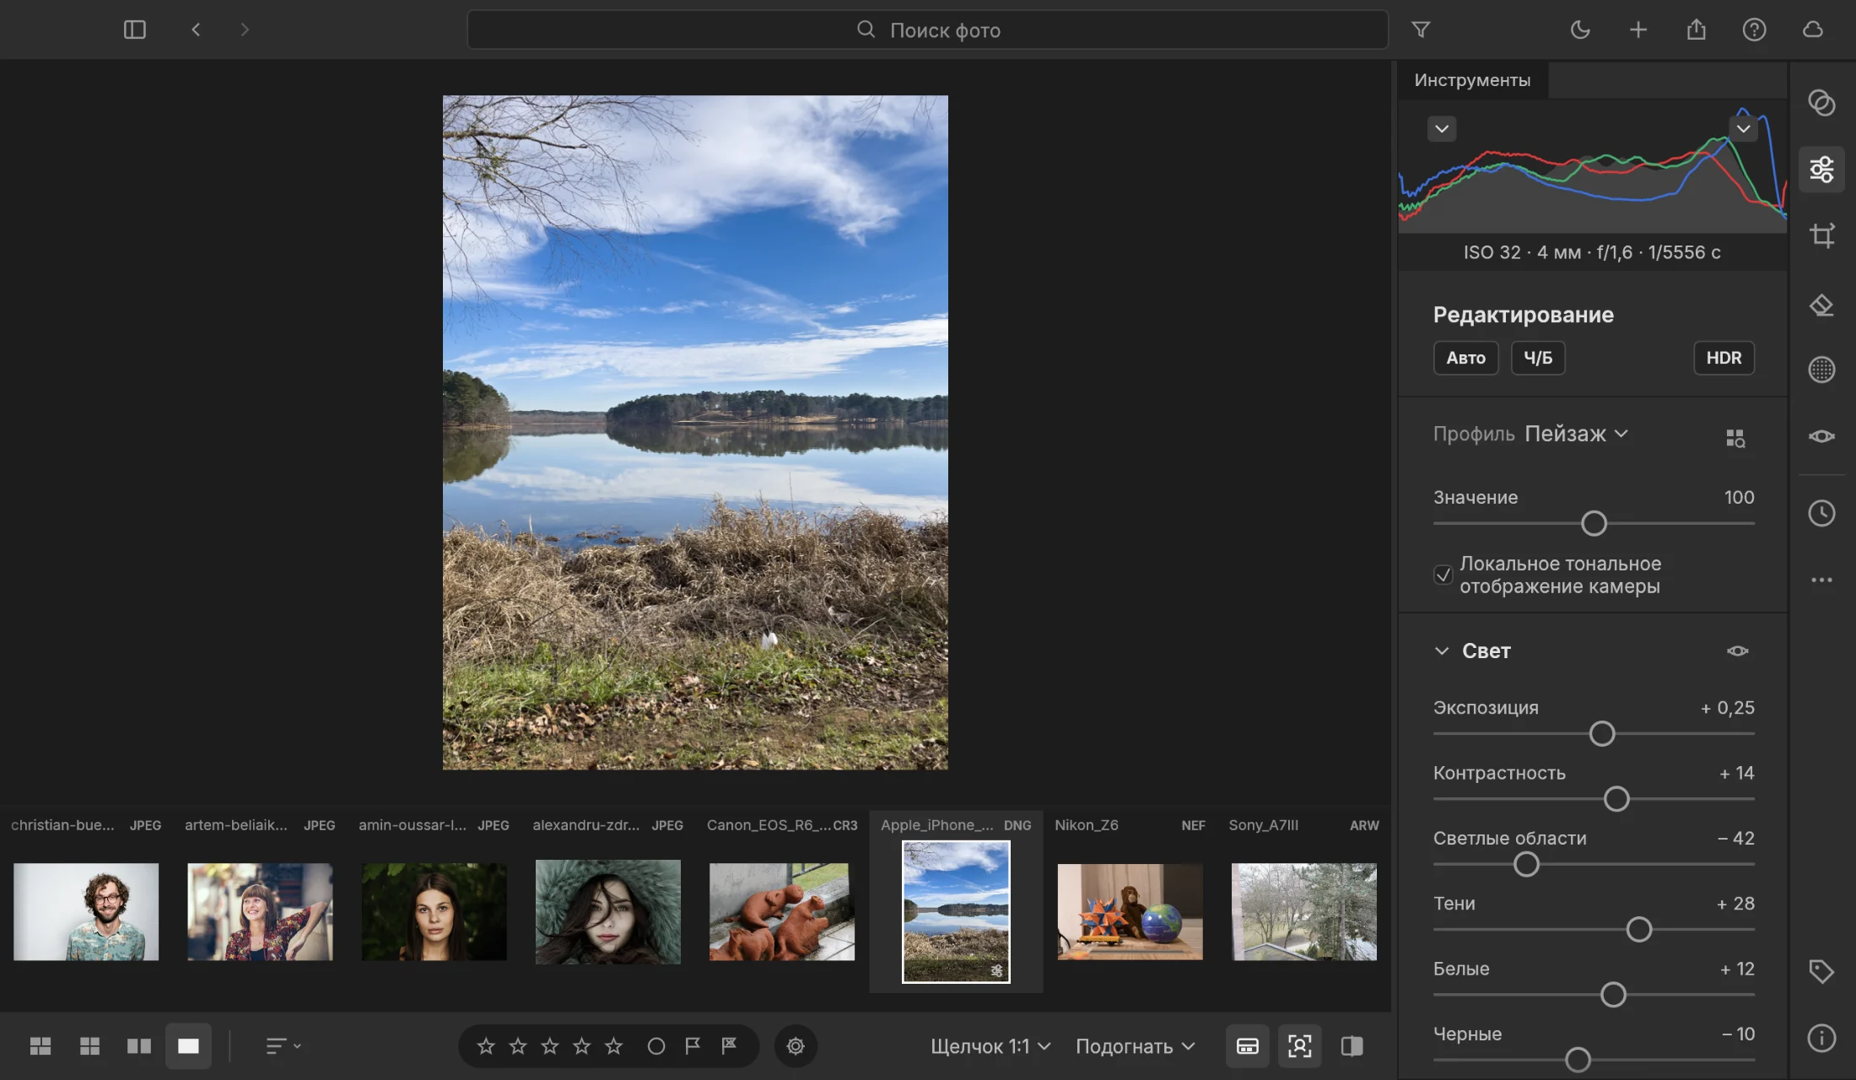Toggle visibility of the Свет section
This screenshot has height=1080, width=1856.
click(1737, 651)
